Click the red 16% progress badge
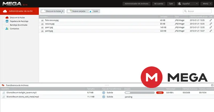Screen dimensions: 214x112 click(x=160, y=93)
